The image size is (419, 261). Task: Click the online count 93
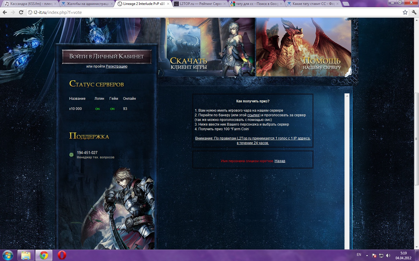pyautogui.click(x=125, y=109)
